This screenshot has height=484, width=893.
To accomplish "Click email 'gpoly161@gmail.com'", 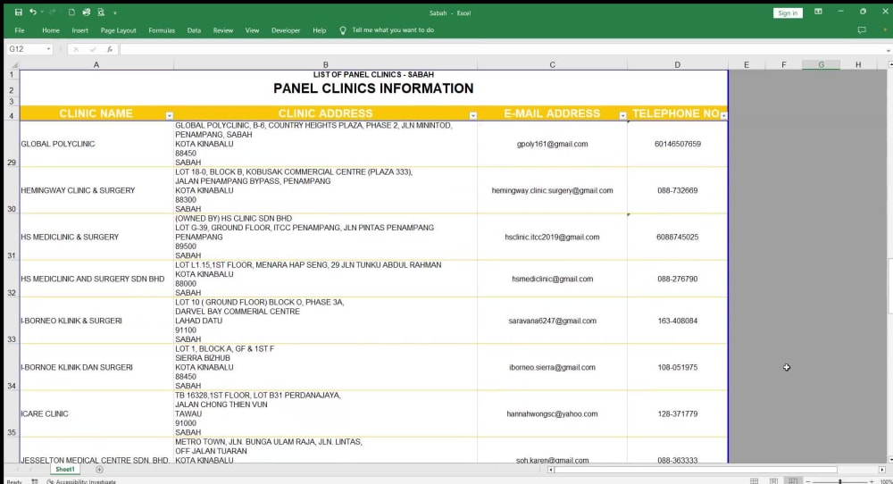I will pos(553,144).
